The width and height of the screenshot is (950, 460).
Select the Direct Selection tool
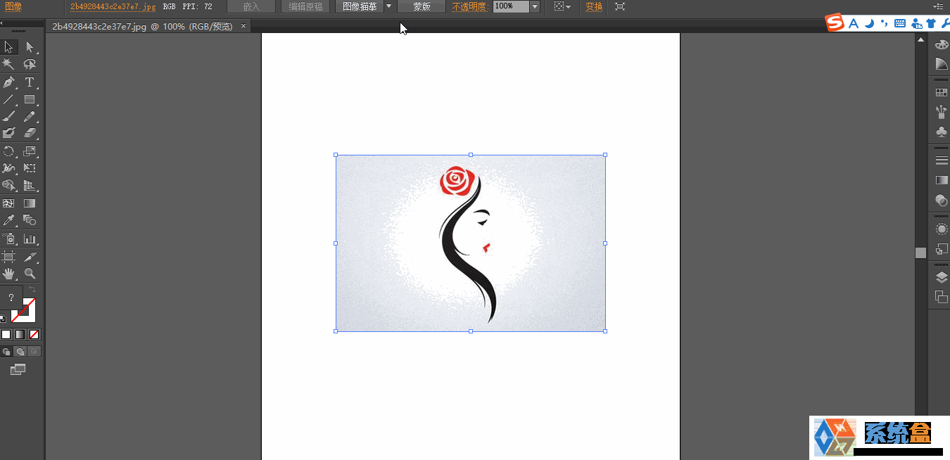[x=30, y=47]
